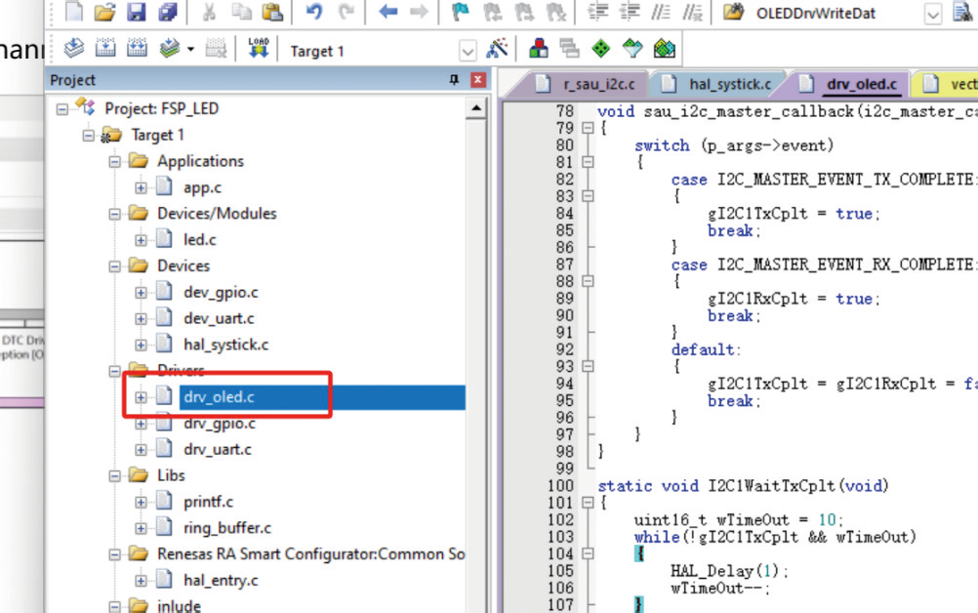Open Manage Multi-Project Workspace icon

[569, 48]
